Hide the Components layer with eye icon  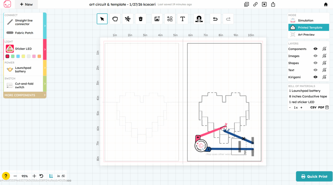pos(315,49)
